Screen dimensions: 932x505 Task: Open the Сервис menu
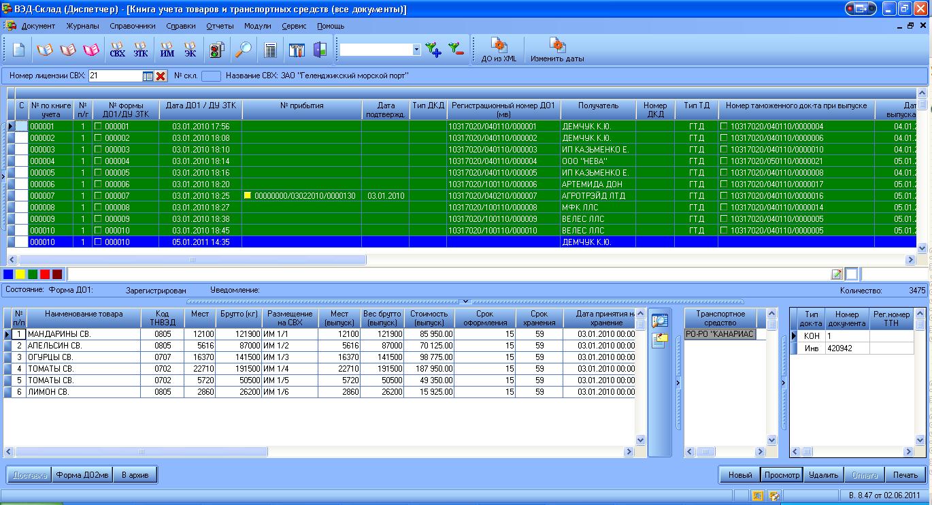tap(294, 26)
